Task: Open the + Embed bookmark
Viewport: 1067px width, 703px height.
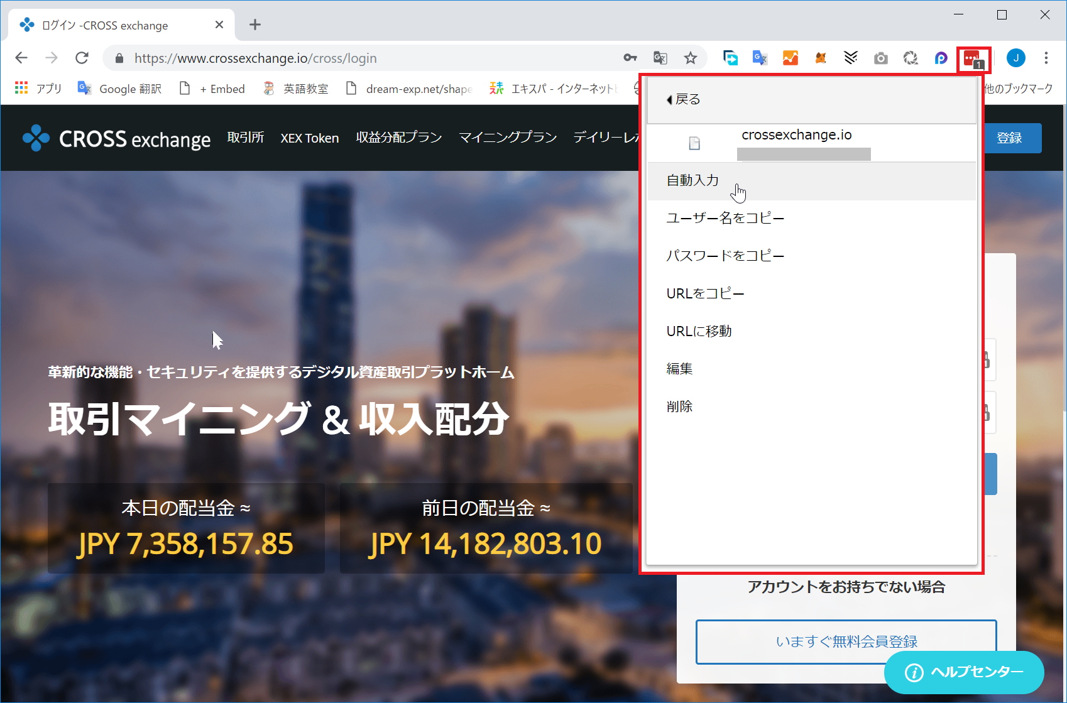Action: tap(212, 89)
